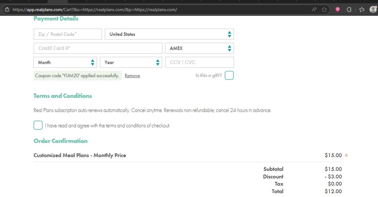Click the browser address bar URL
The height and width of the screenshot is (197, 378).
click(95, 10)
